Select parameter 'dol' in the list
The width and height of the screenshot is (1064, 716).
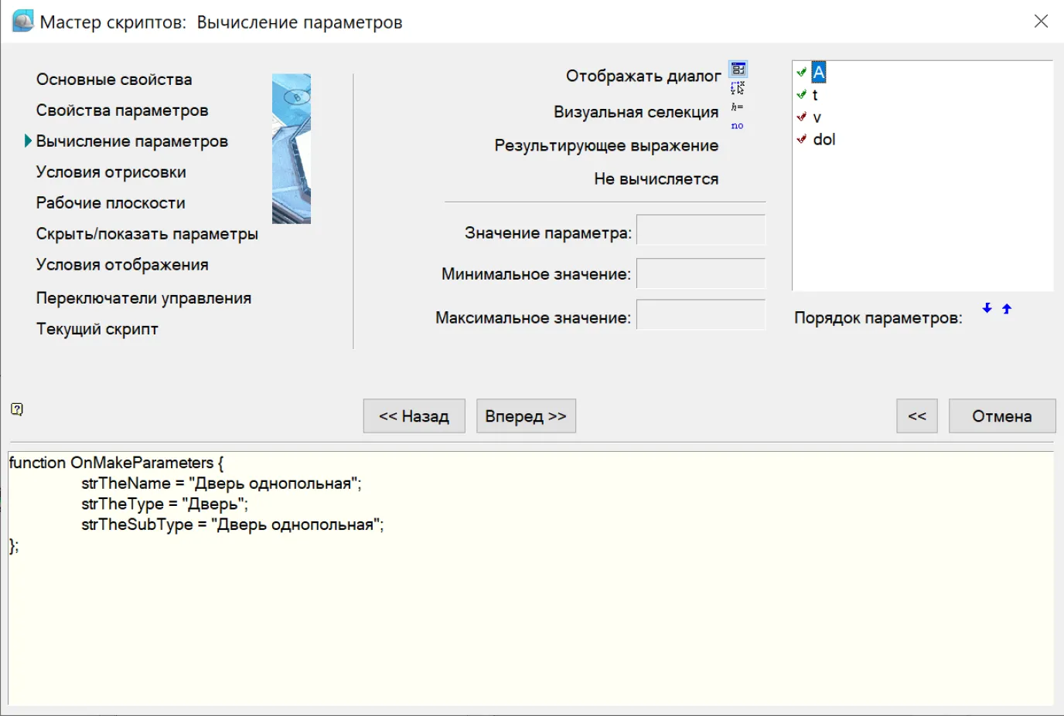[824, 140]
